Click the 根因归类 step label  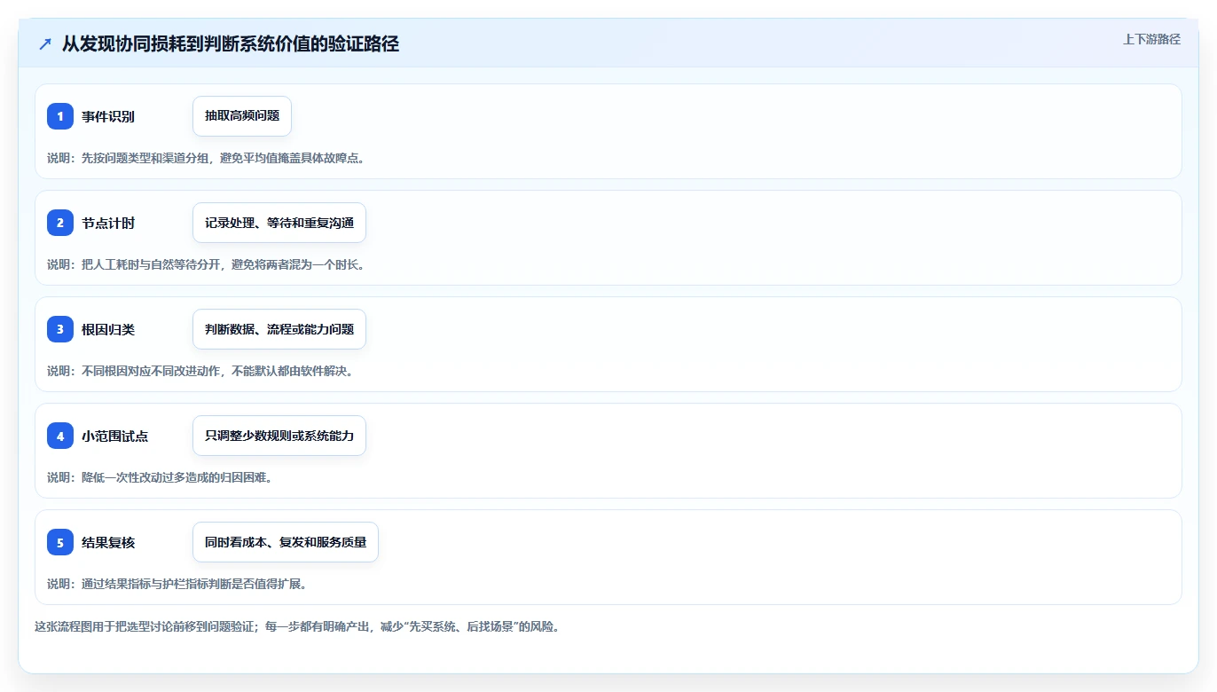[x=108, y=329]
